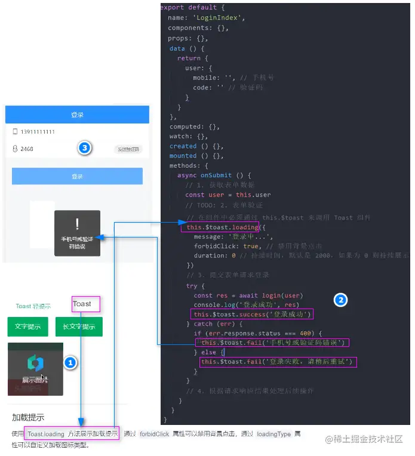Click the 'const user = this.user' line
The image size is (415, 456).
tap(228, 195)
